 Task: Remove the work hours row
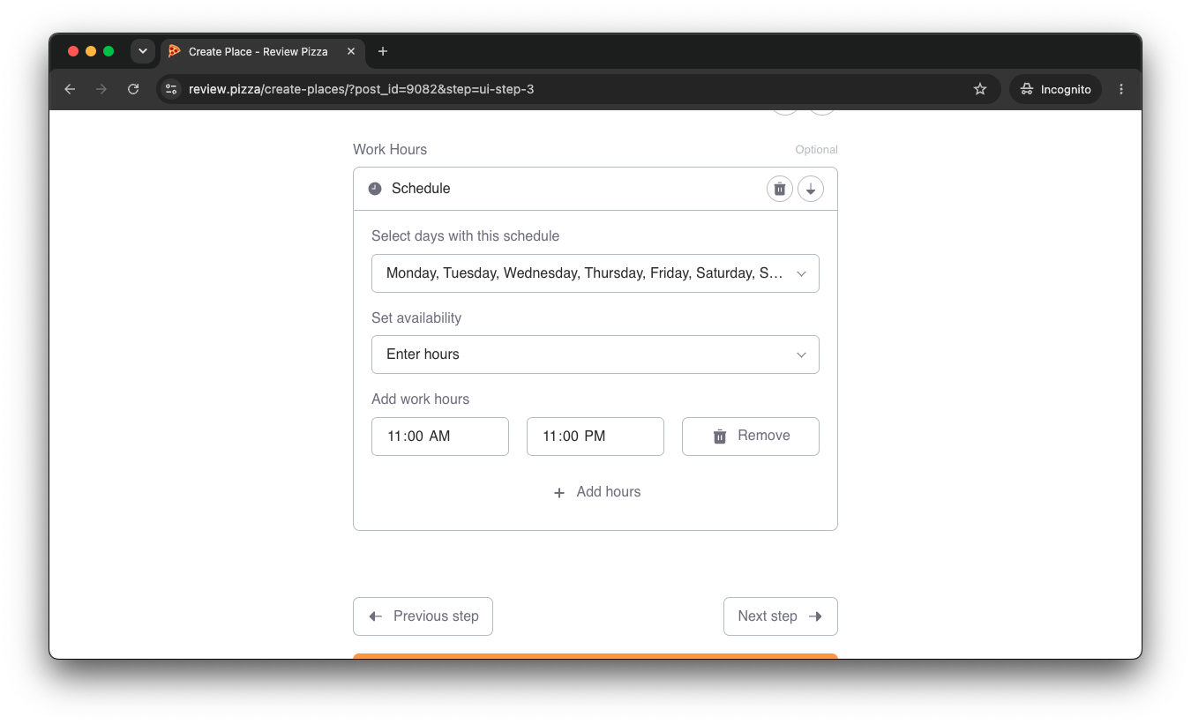tap(751, 437)
